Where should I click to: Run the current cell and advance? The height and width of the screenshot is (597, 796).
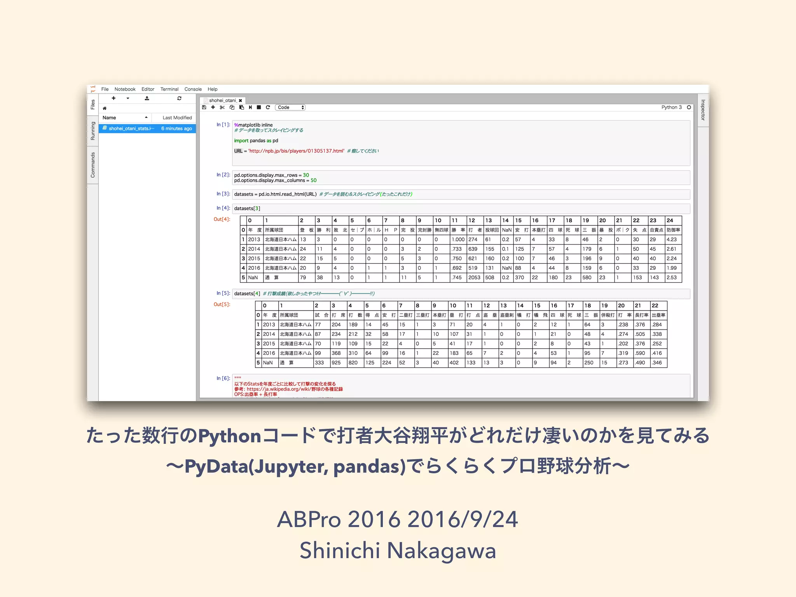[250, 107]
